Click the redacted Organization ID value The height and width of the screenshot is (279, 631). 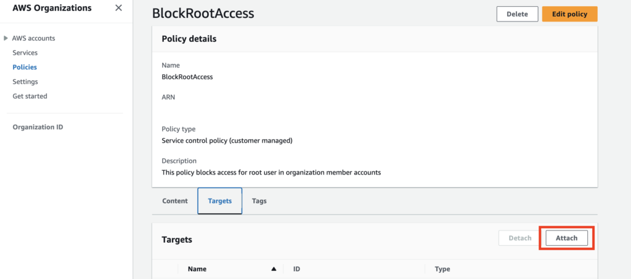click(40, 143)
